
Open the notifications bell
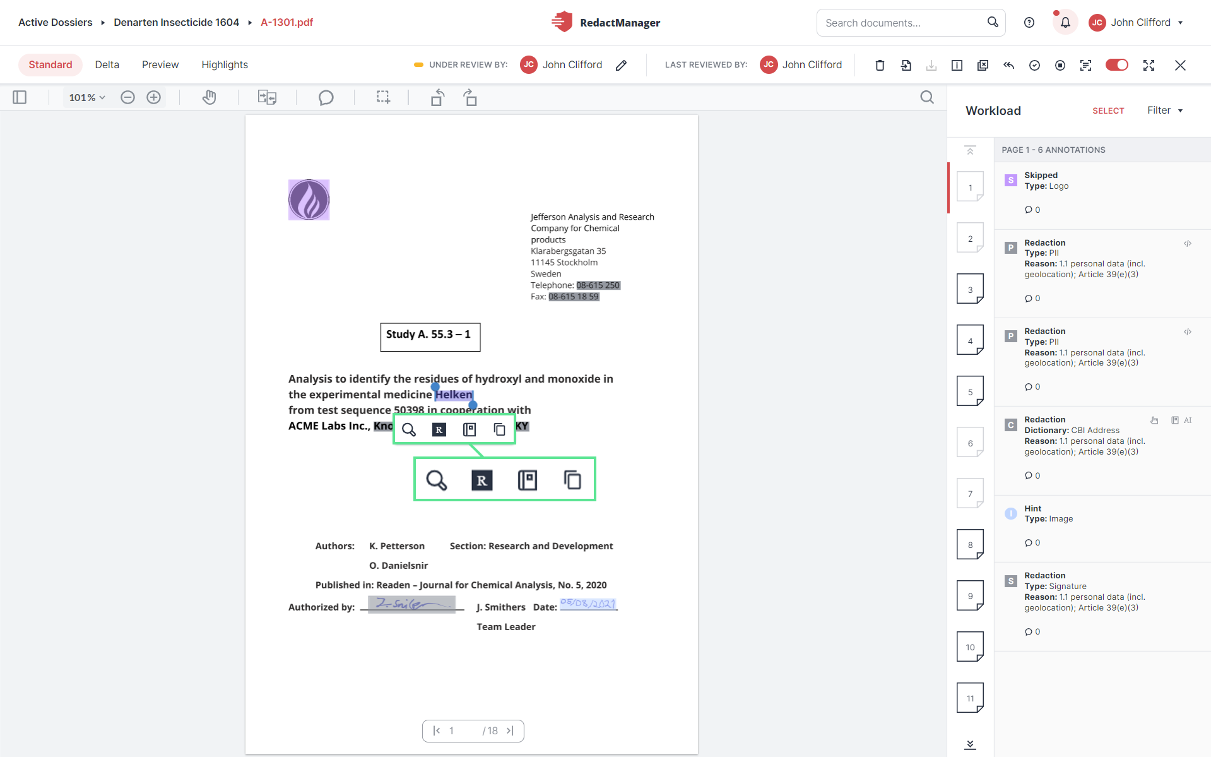(1065, 23)
